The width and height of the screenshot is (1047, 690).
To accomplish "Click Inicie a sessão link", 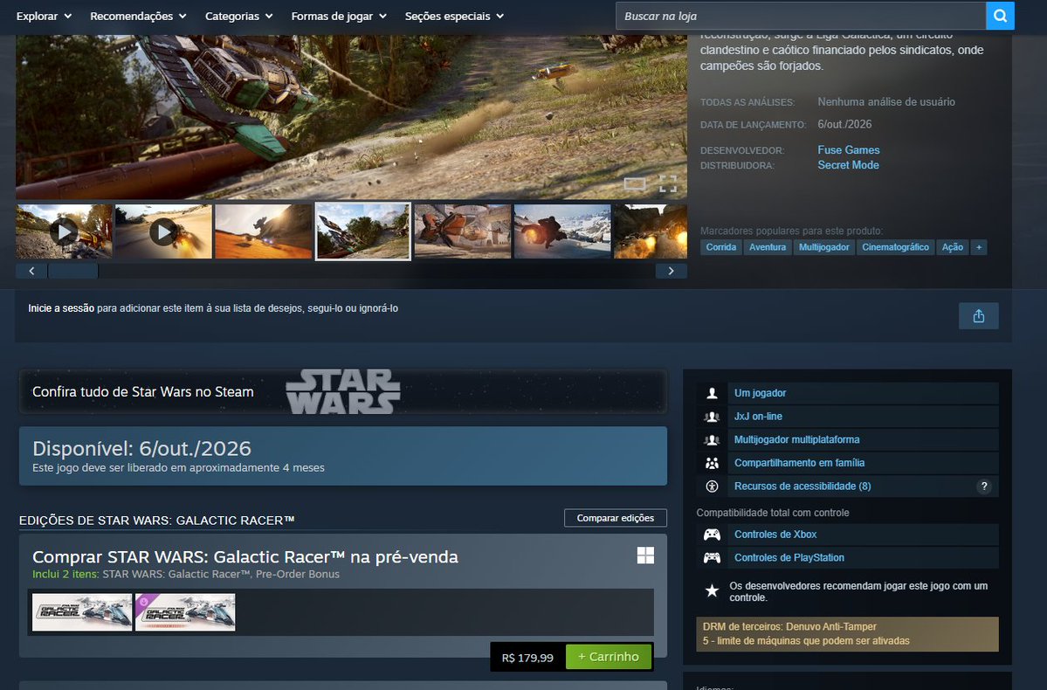I will point(61,308).
